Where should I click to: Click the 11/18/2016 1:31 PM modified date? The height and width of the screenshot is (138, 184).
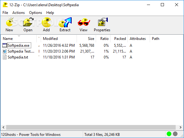(x=59, y=57)
